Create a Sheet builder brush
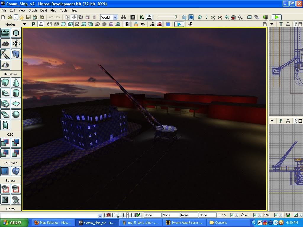Image resolution: width=303 pixels, height=227 pixels. point(16,104)
